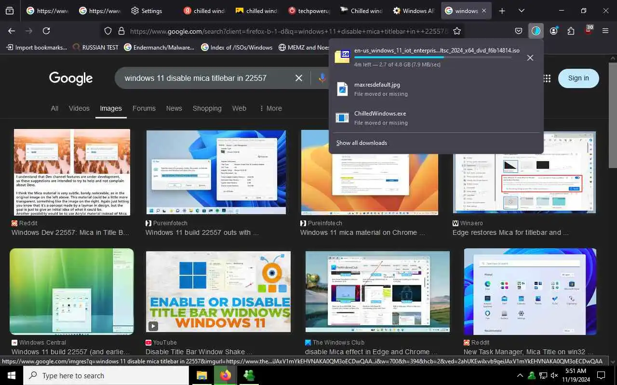This screenshot has width=617, height=385.
Task: Switch to Videos results tab
Action: click(x=79, y=108)
